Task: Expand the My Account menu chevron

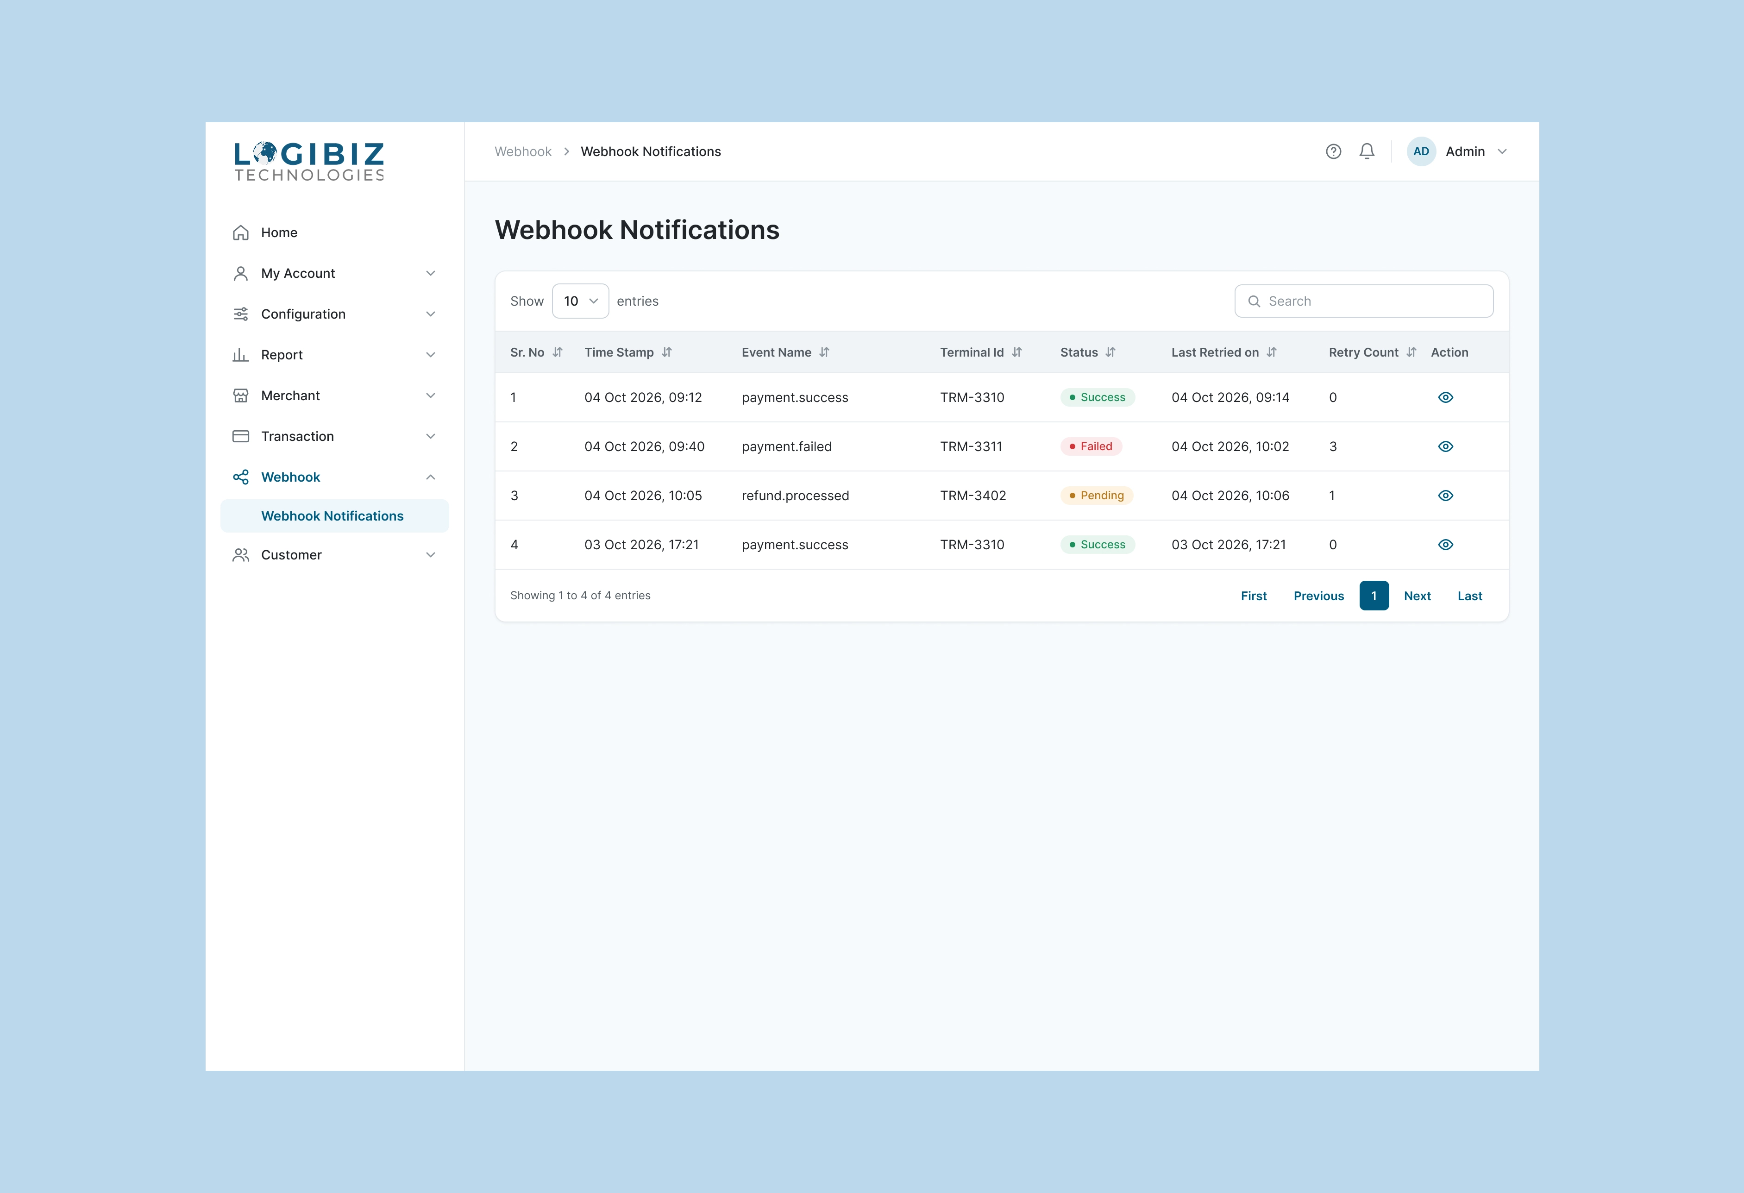Action: pos(431,273)
